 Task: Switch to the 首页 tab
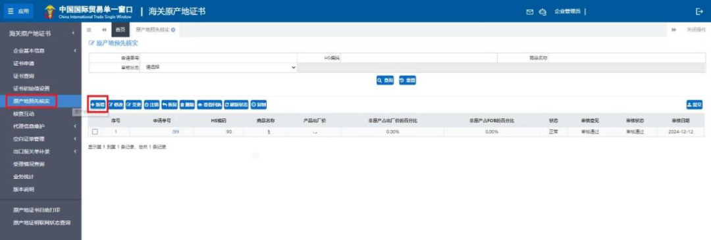click(x=120, y=30)
